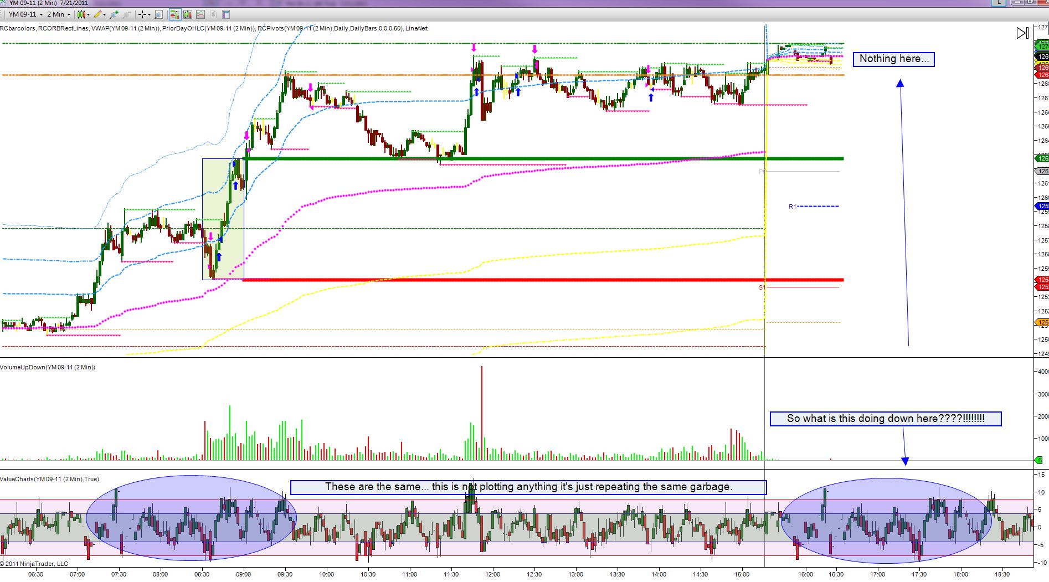Select the 'These are the same' annotation box
Screen dimensions: 1049x582
tap(528, 487)
